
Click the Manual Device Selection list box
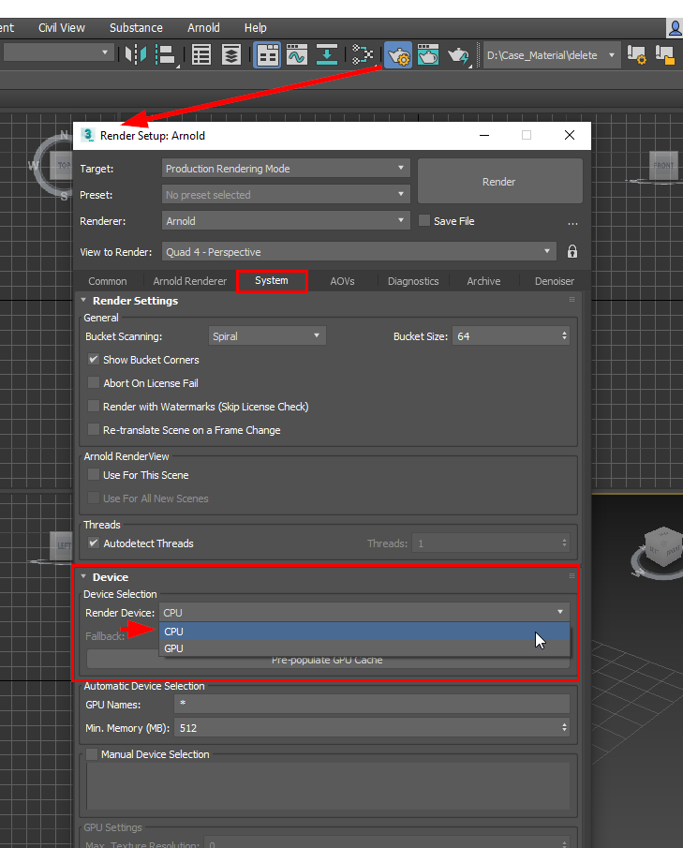(328, 786)
